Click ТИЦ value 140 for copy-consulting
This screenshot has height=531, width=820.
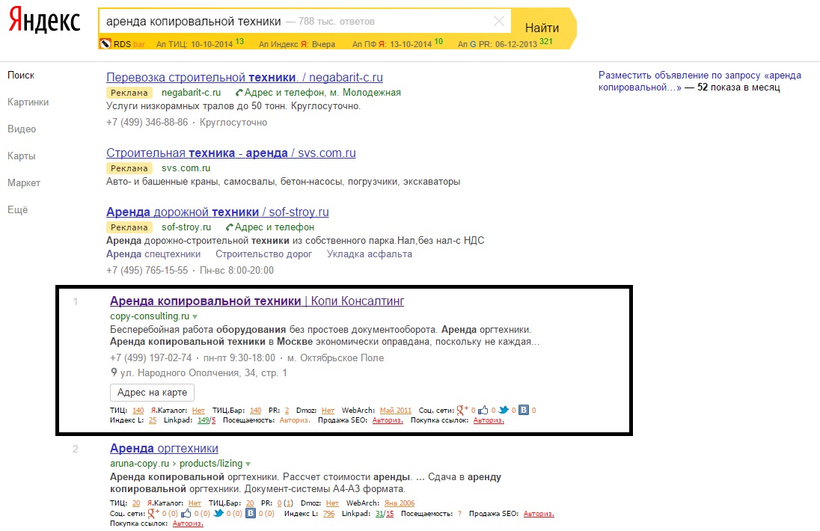138,411
